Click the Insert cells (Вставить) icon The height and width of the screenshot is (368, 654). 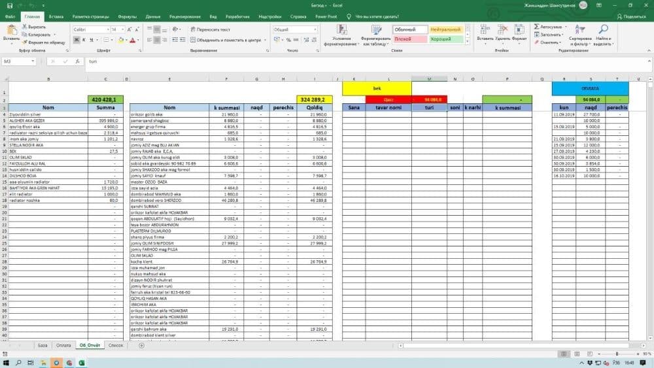point(485,29)
